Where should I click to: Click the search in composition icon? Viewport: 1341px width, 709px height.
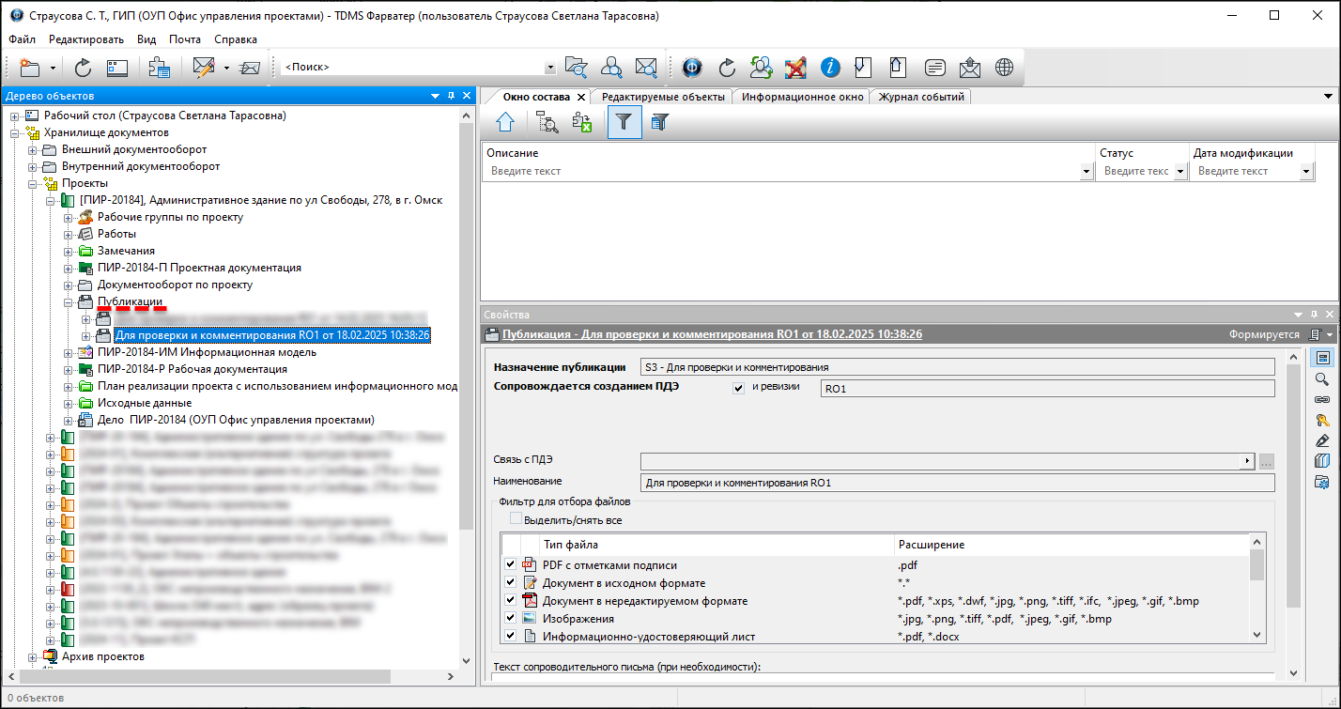547,122
